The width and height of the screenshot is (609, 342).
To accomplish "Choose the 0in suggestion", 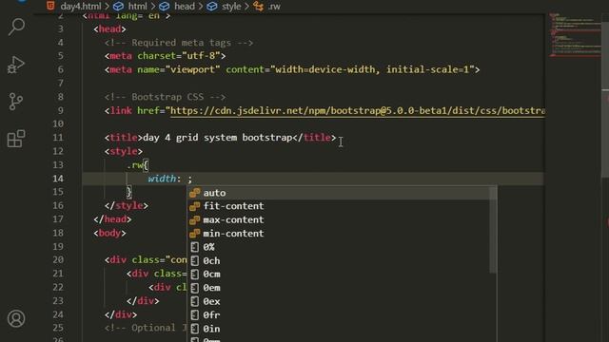I will (x=342, y=329).
